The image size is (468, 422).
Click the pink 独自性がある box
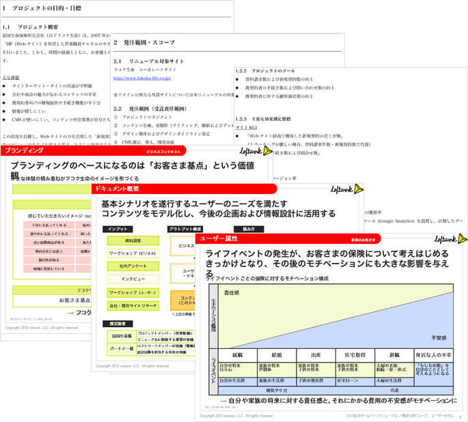pos(49,260)
